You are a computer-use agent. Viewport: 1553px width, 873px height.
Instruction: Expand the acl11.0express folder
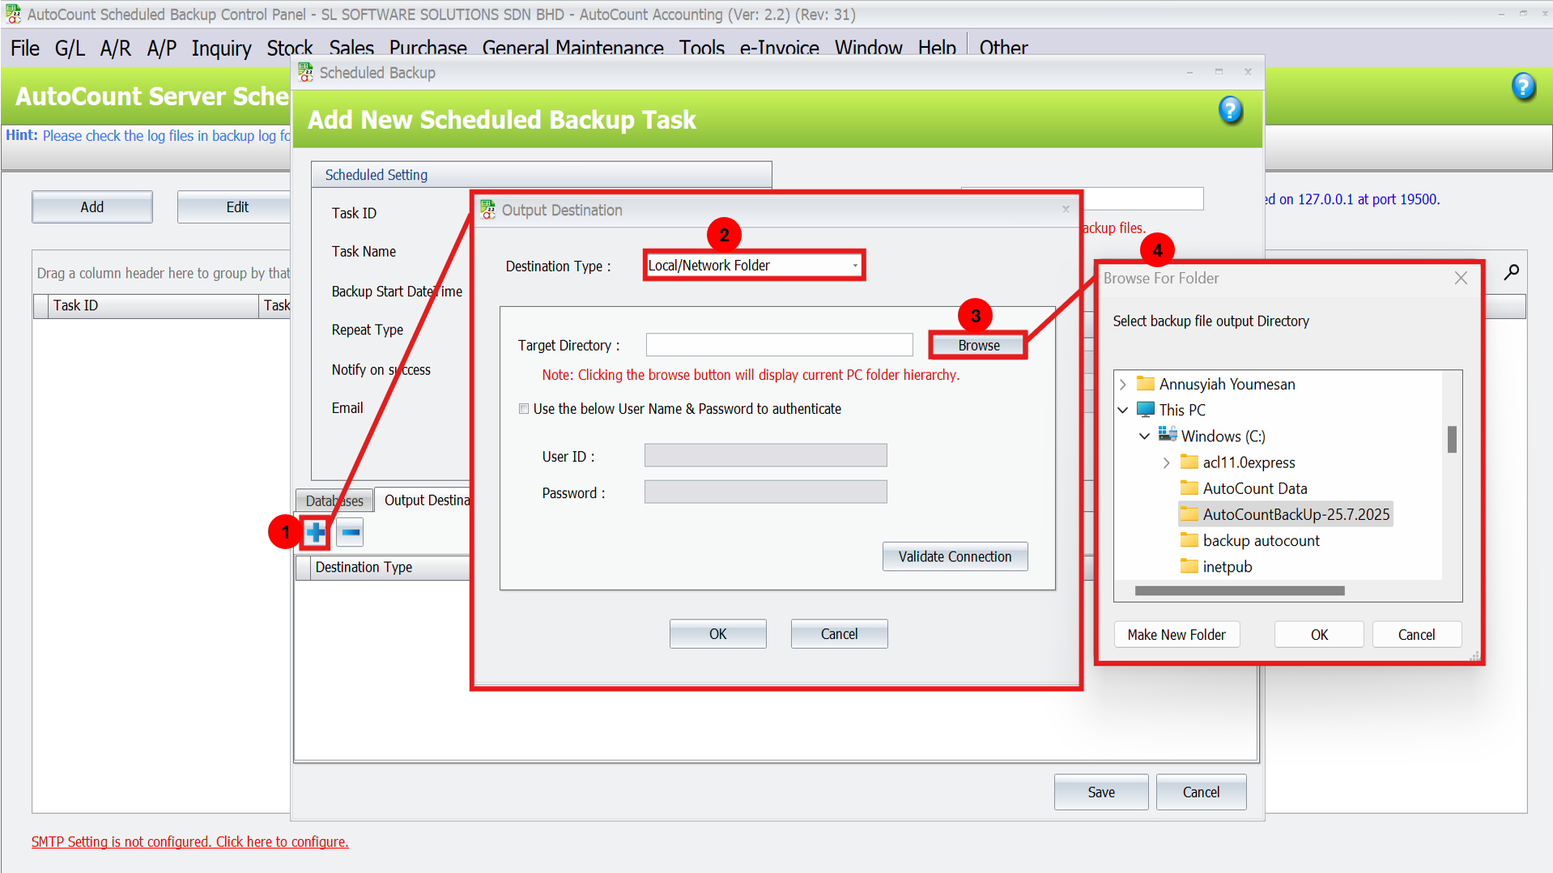pos(1166,463)
